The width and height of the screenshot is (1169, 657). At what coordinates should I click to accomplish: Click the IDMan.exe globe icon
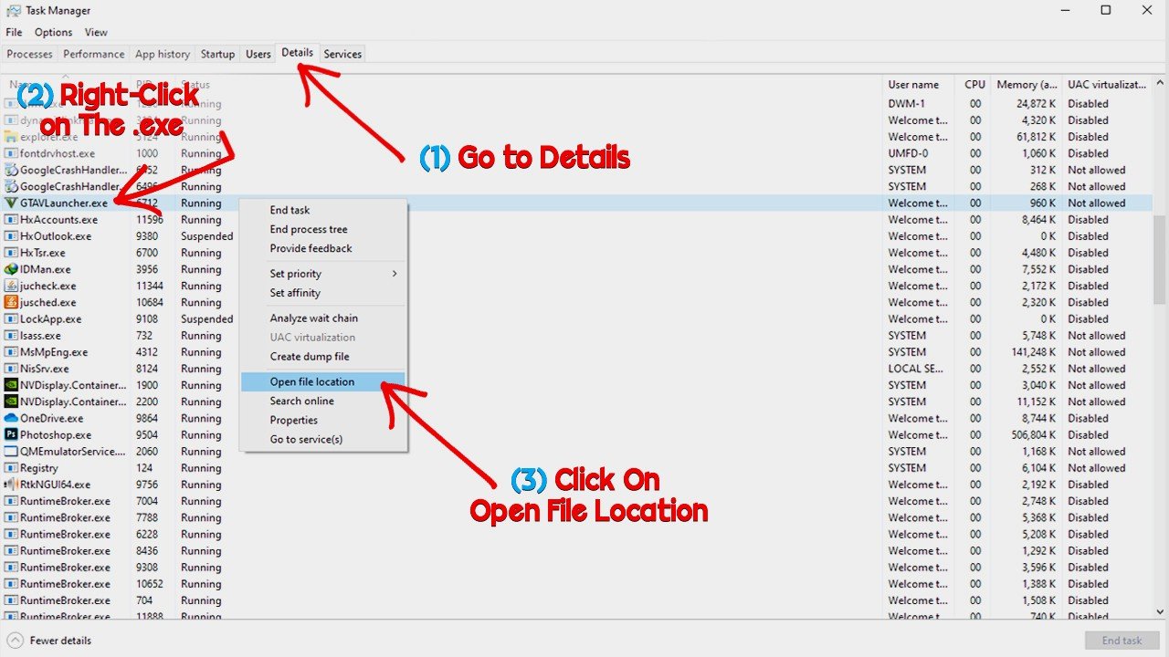pos(12,269)
